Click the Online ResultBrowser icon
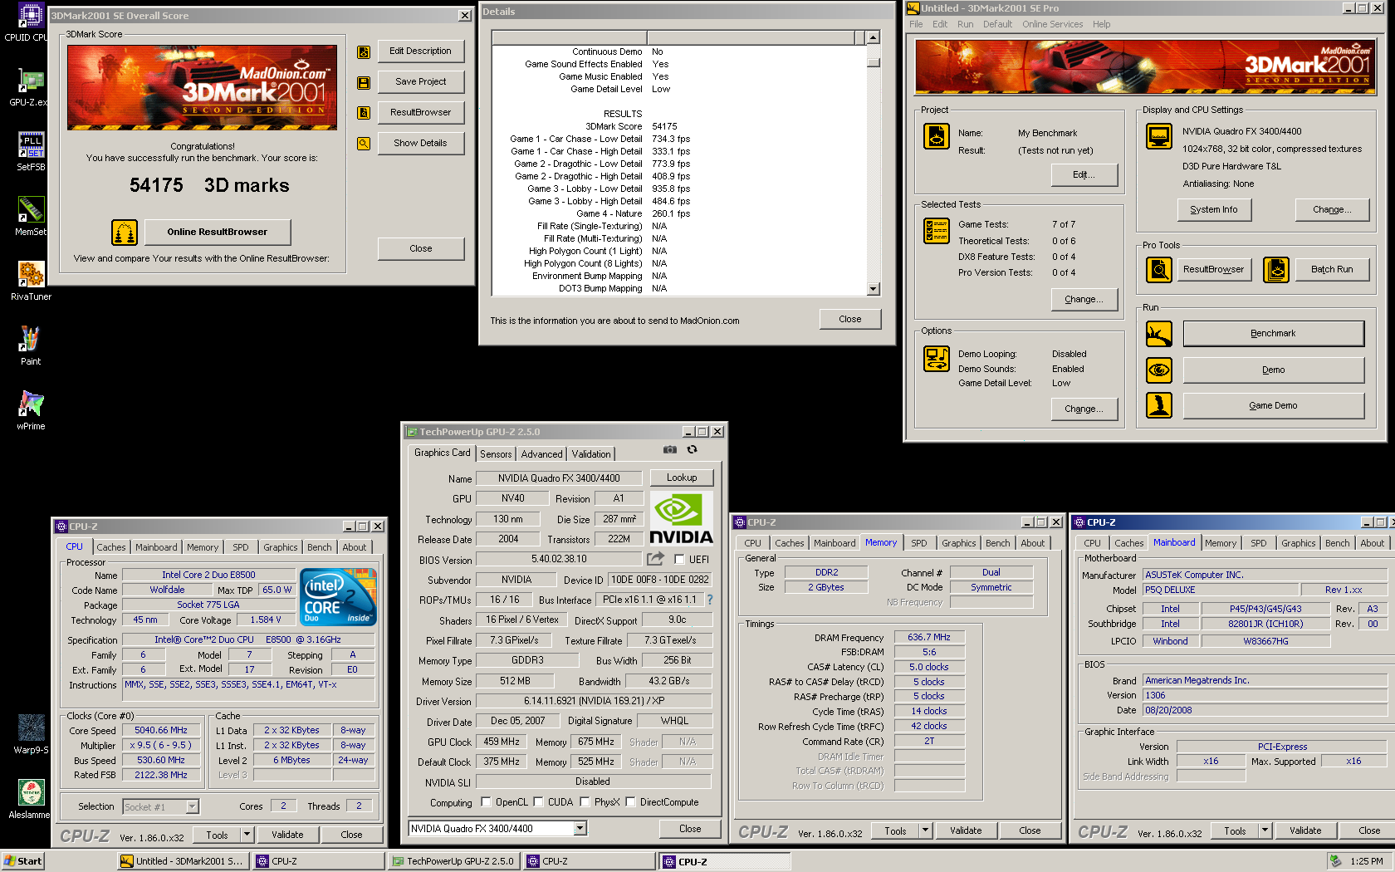1395x872 pixels. (125, 233)
